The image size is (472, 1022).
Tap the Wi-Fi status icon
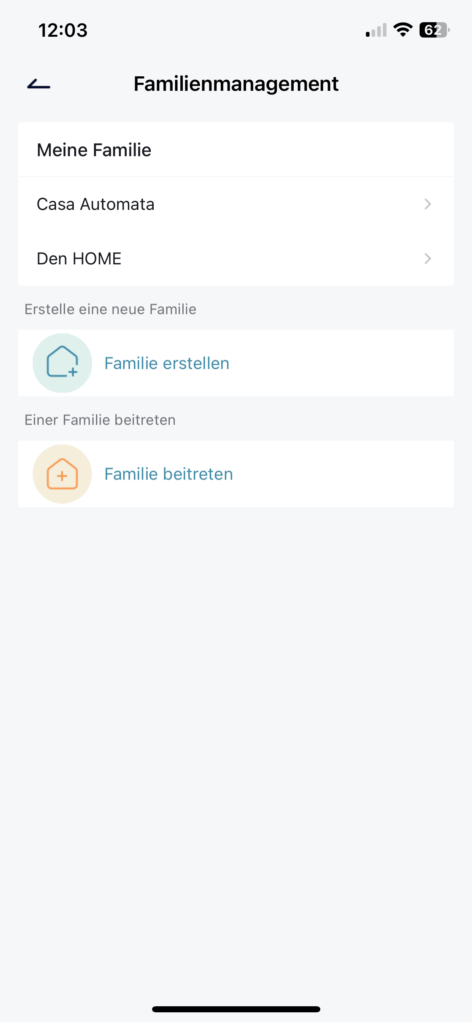403,30
